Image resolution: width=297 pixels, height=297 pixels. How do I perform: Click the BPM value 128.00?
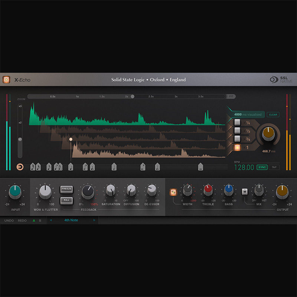point(244,167)
